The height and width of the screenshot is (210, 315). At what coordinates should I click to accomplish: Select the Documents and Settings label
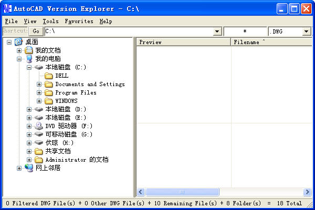click(x=90, y=84)
